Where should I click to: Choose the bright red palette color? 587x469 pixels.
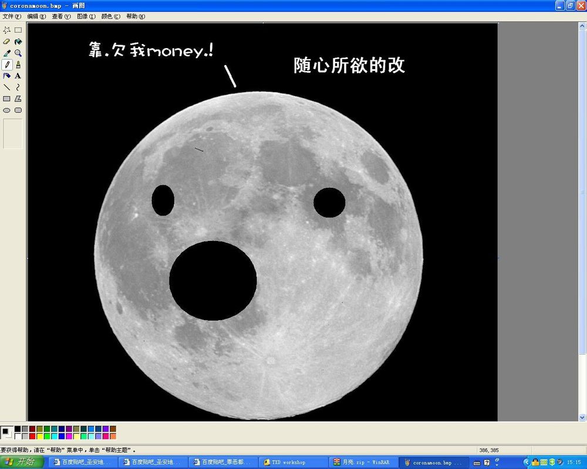click(x=32, y=436)
